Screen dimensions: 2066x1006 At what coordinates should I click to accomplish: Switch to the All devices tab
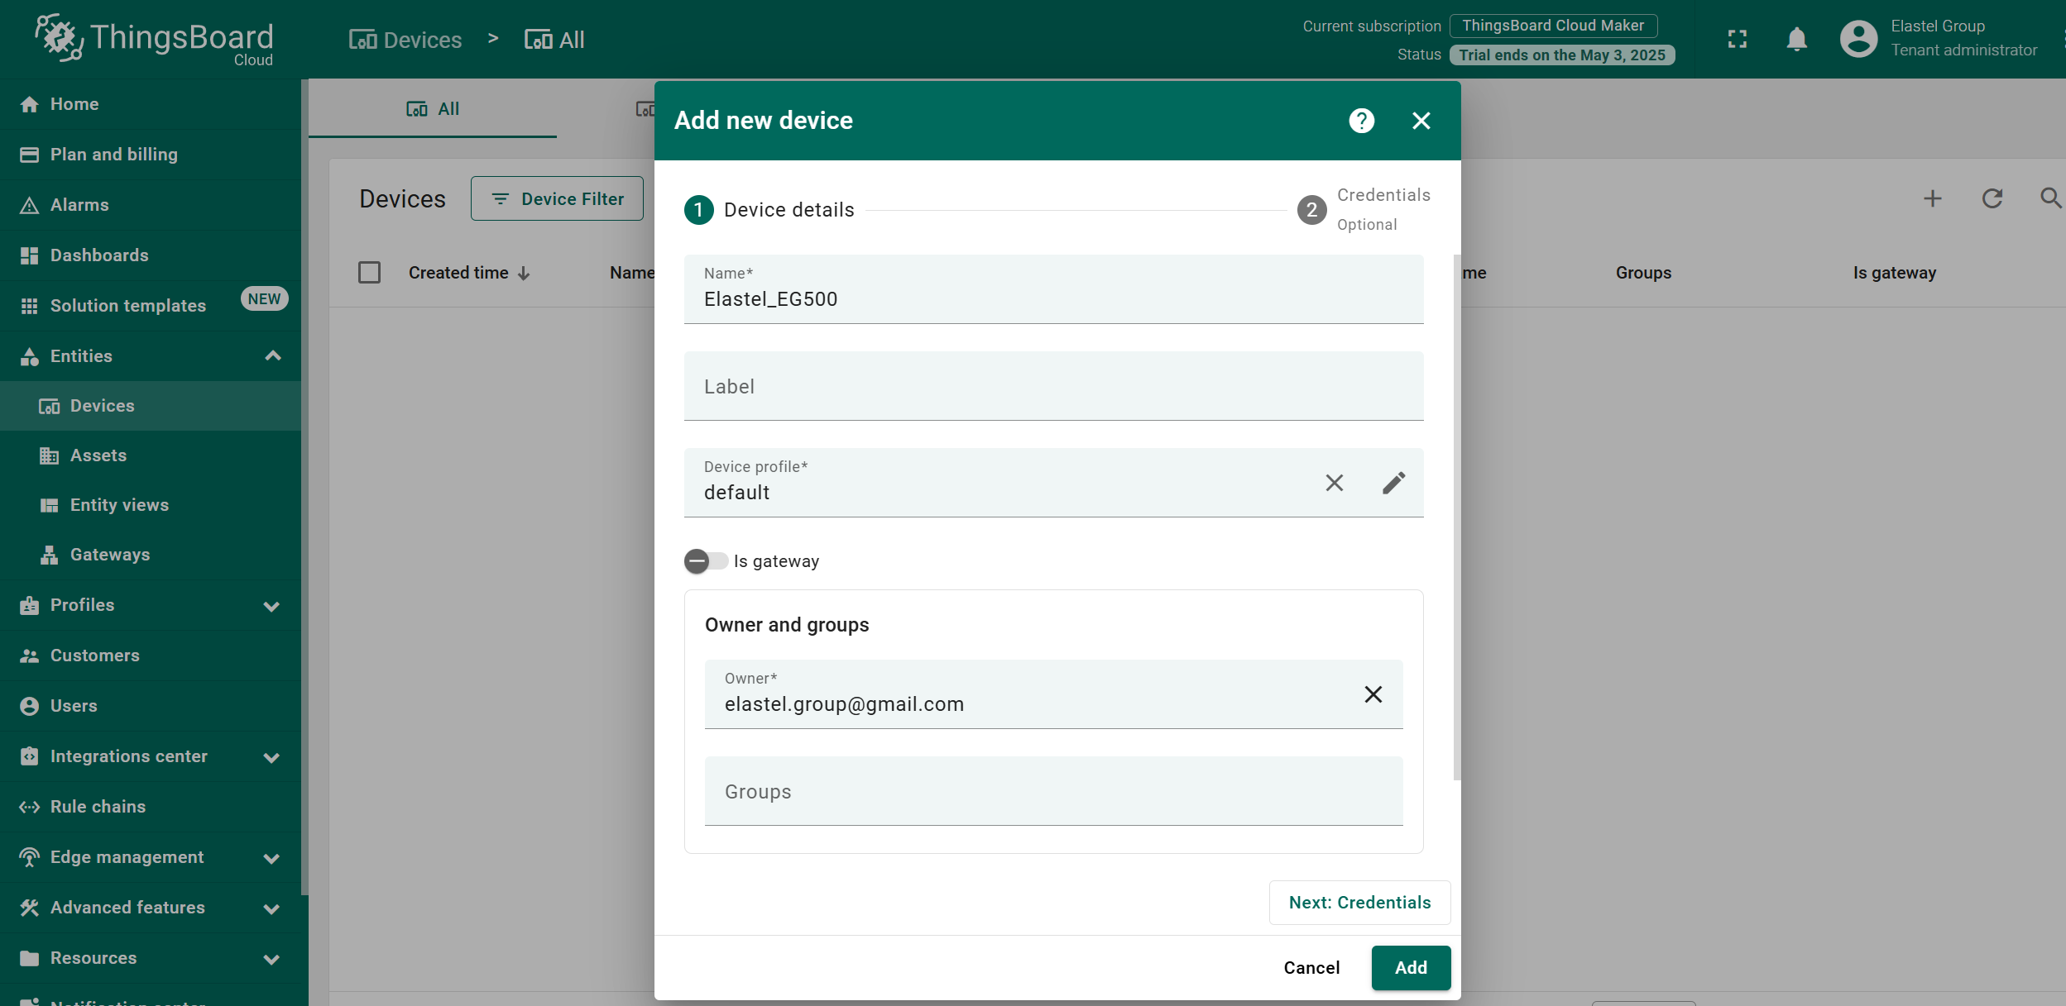[x=433, y=107]
